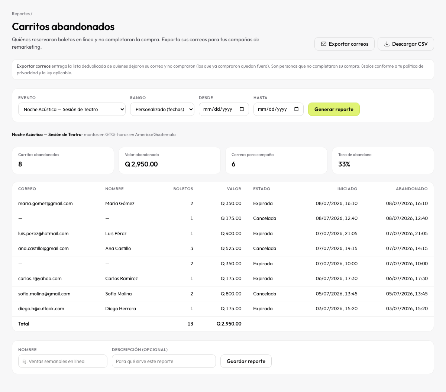446x392 pixels.
Task: Open the Reportes breadcrumb link
Action: [21, 14]
